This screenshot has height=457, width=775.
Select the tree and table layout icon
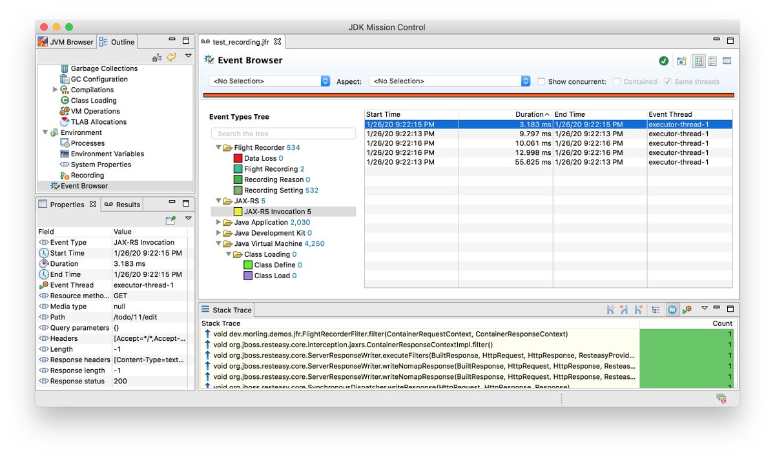(698, 61)
